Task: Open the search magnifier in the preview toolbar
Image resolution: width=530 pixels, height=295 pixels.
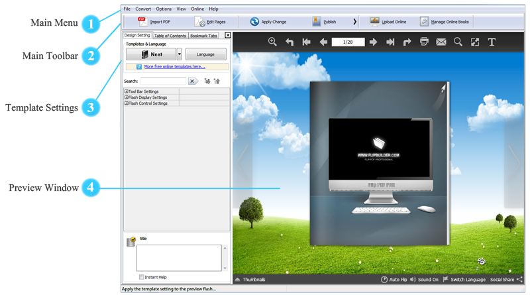Action: coord(458,42)
